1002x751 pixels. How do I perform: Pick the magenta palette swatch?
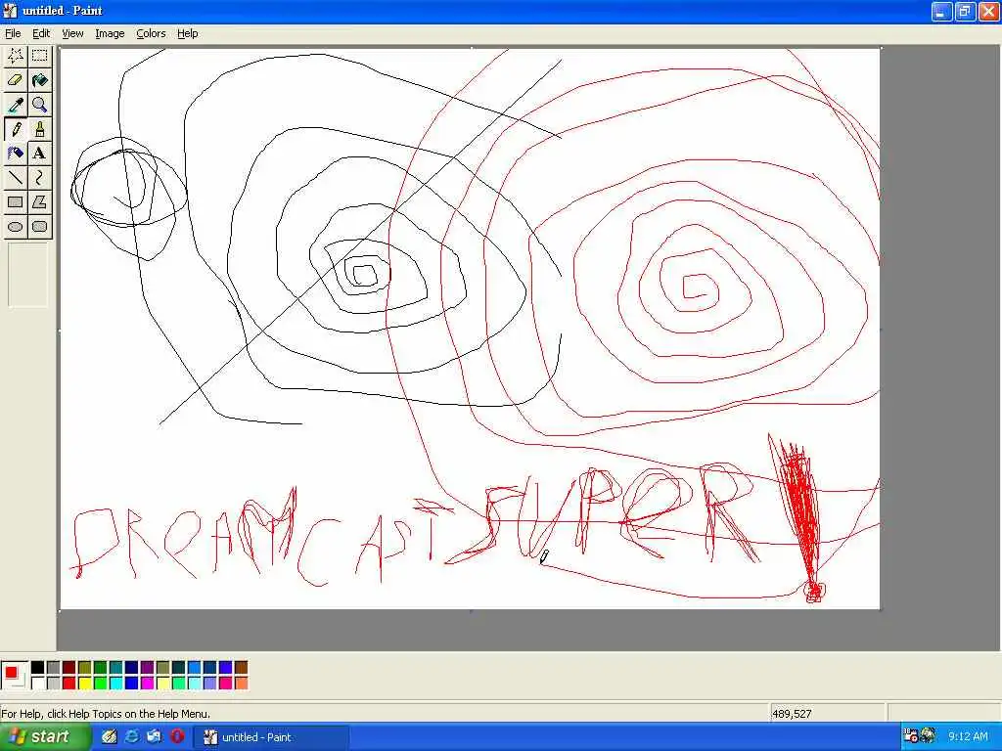pos(147,683)
